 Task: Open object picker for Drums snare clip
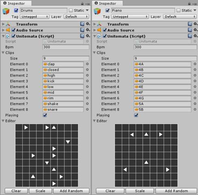point(87,109)
